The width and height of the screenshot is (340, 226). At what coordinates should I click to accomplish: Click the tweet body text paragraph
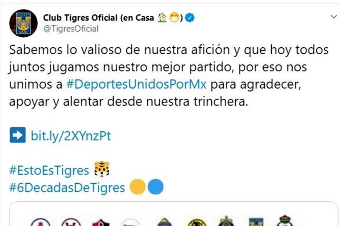[169, 76]
